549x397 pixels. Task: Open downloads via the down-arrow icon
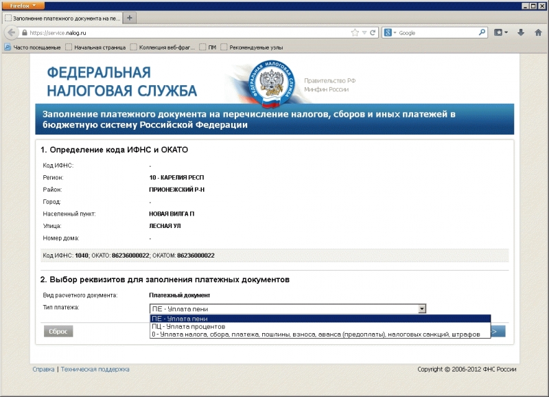521,32
